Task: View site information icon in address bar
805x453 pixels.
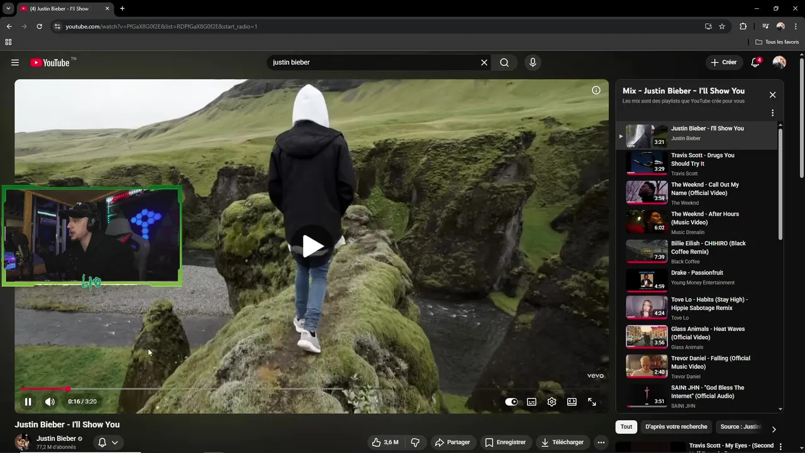Action: tap(57, 26)
